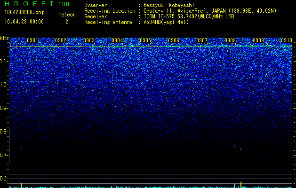The image size is (296, 188).
Task: Click the 1.0 kHz axis label
Action: (4, 85)
